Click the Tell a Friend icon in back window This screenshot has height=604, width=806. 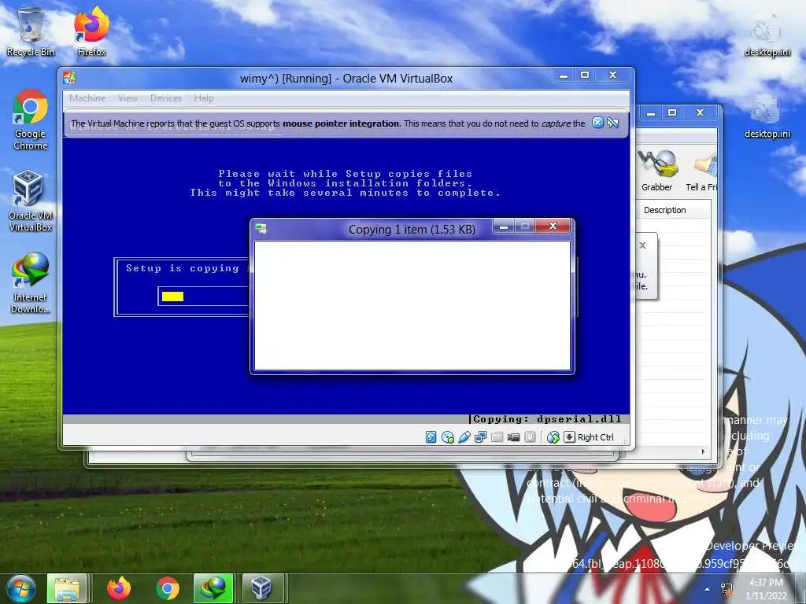701,171
